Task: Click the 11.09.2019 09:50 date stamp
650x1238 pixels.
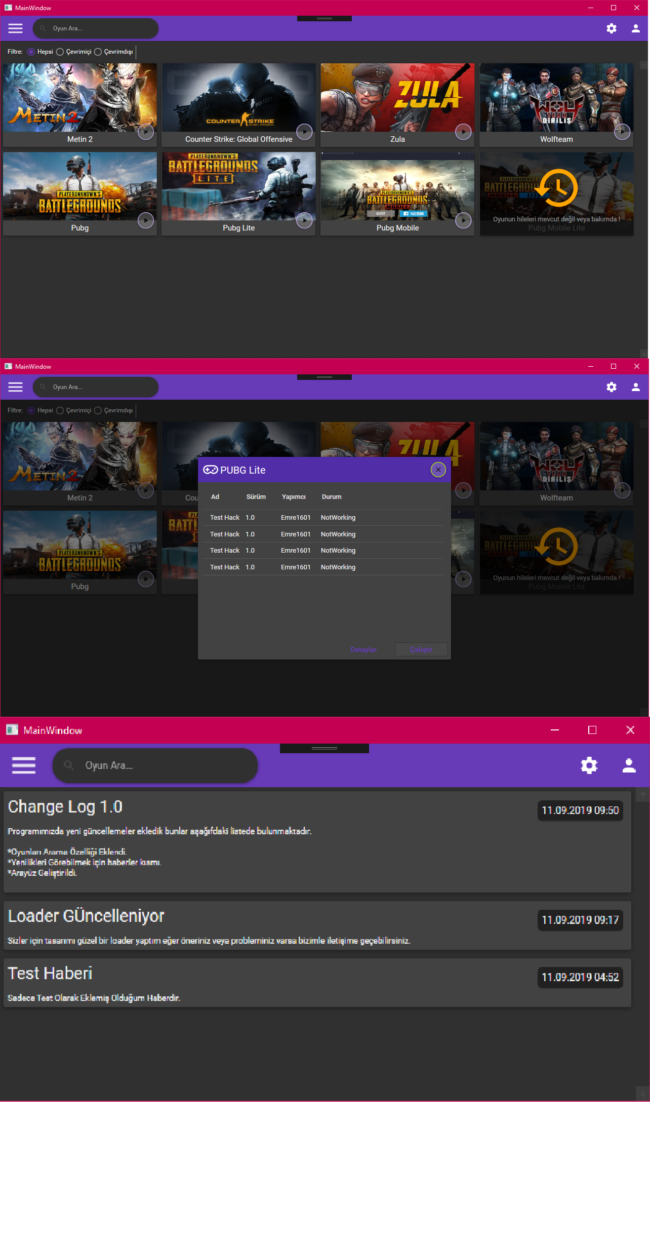Action: 580,810
